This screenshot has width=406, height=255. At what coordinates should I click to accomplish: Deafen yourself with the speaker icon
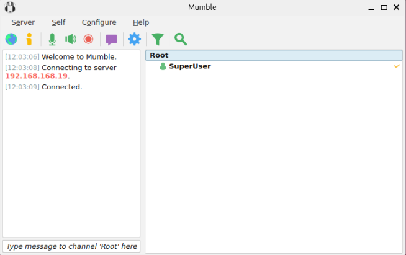click(71, 39)
